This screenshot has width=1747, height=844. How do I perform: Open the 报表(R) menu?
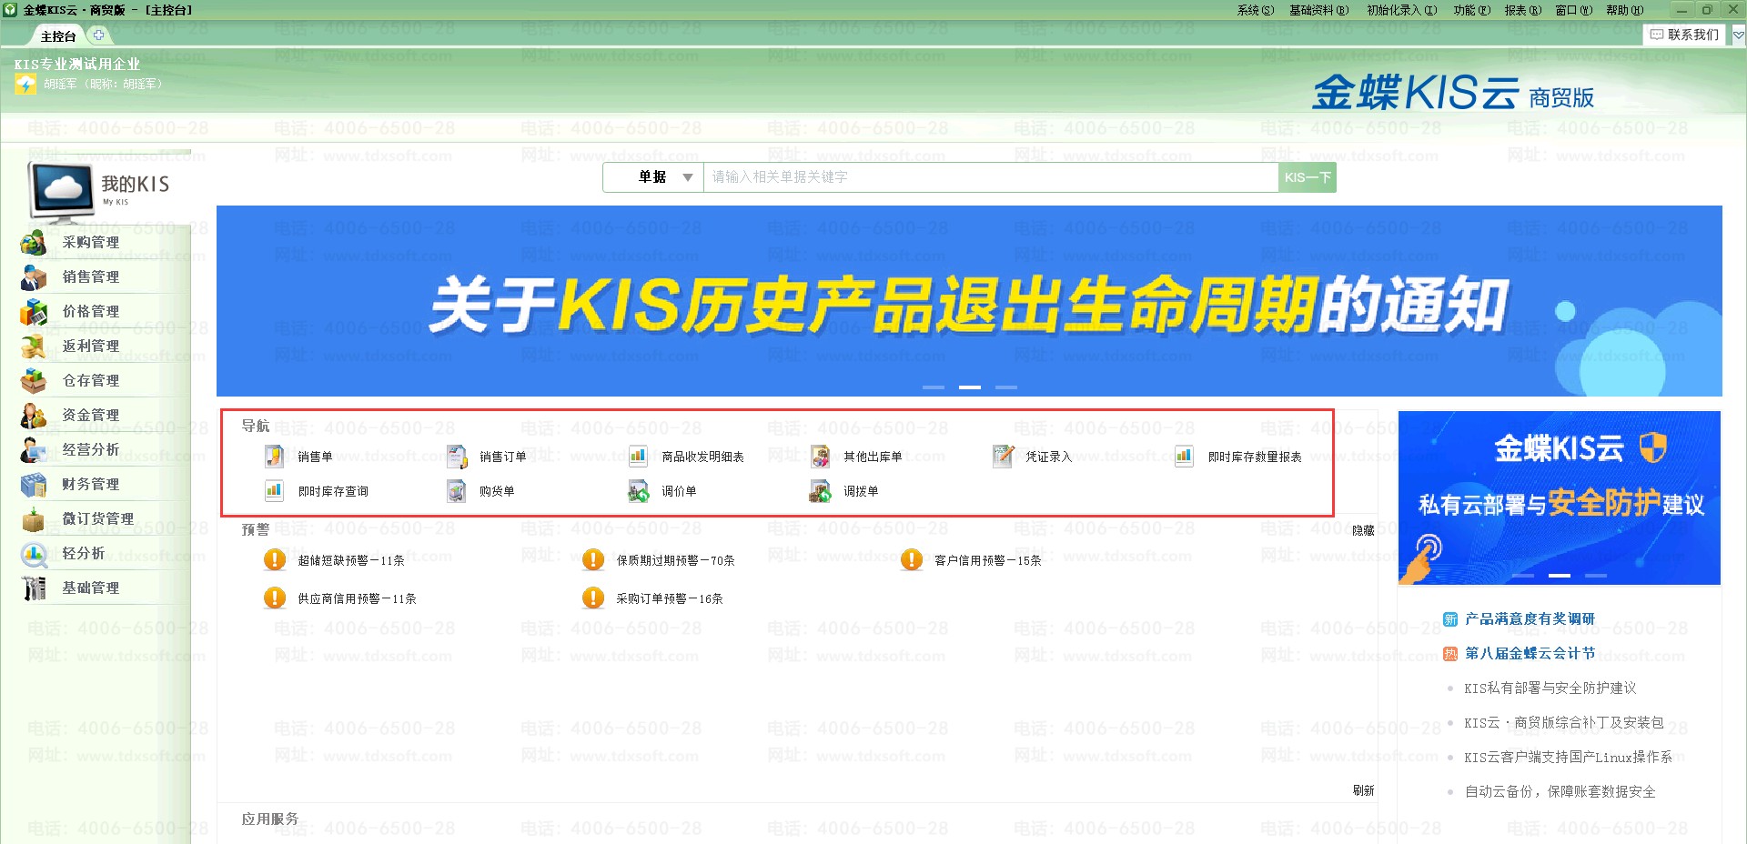(1522, 10)
